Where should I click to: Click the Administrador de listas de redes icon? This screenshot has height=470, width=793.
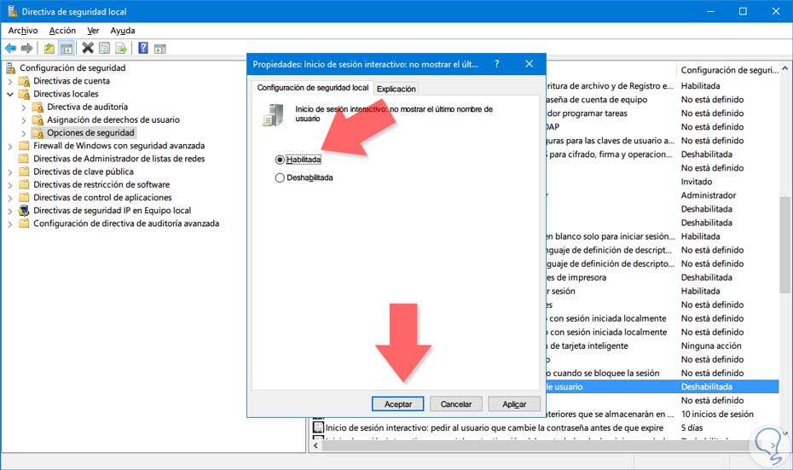[x=24, y=159]
